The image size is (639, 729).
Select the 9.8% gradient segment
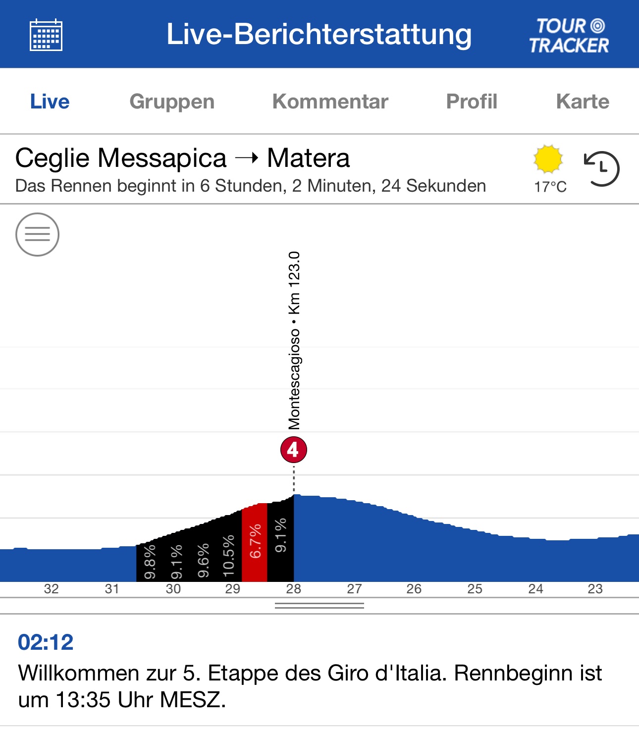coord(149,562)
